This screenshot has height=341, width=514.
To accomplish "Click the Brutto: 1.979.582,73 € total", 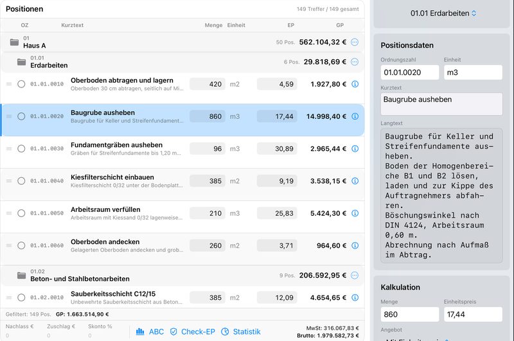I will pyautogui.click(x=328, y=336).
